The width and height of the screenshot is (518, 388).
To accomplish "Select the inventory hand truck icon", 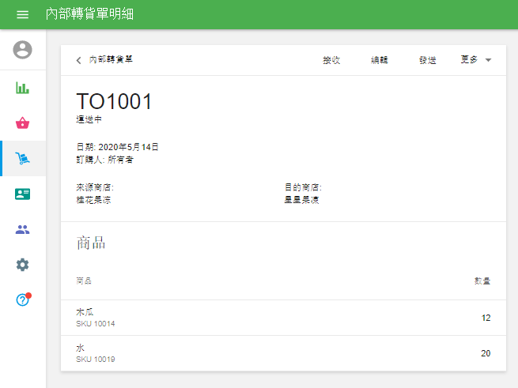I will tap(23, 159).
